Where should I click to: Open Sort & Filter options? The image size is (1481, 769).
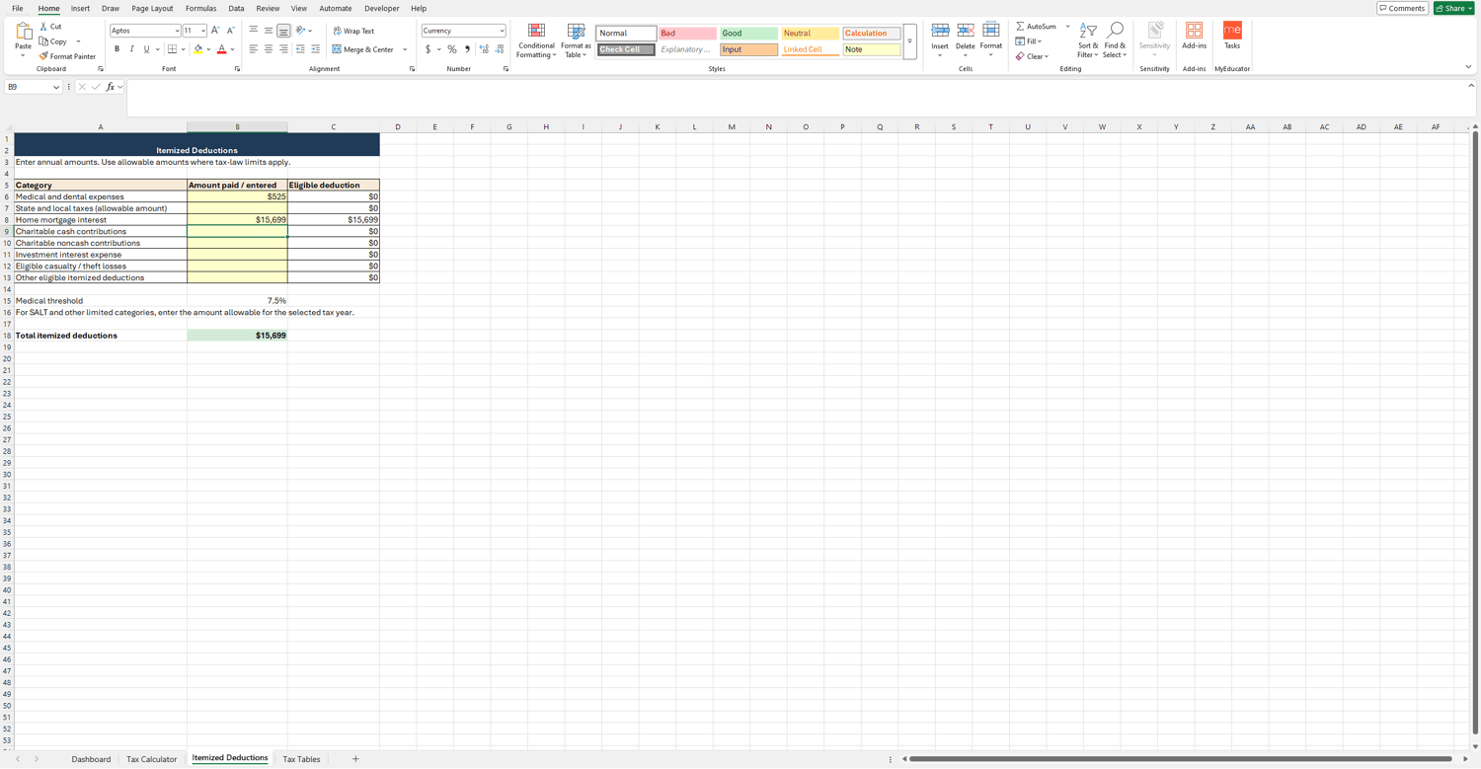tap(1087, 40)
